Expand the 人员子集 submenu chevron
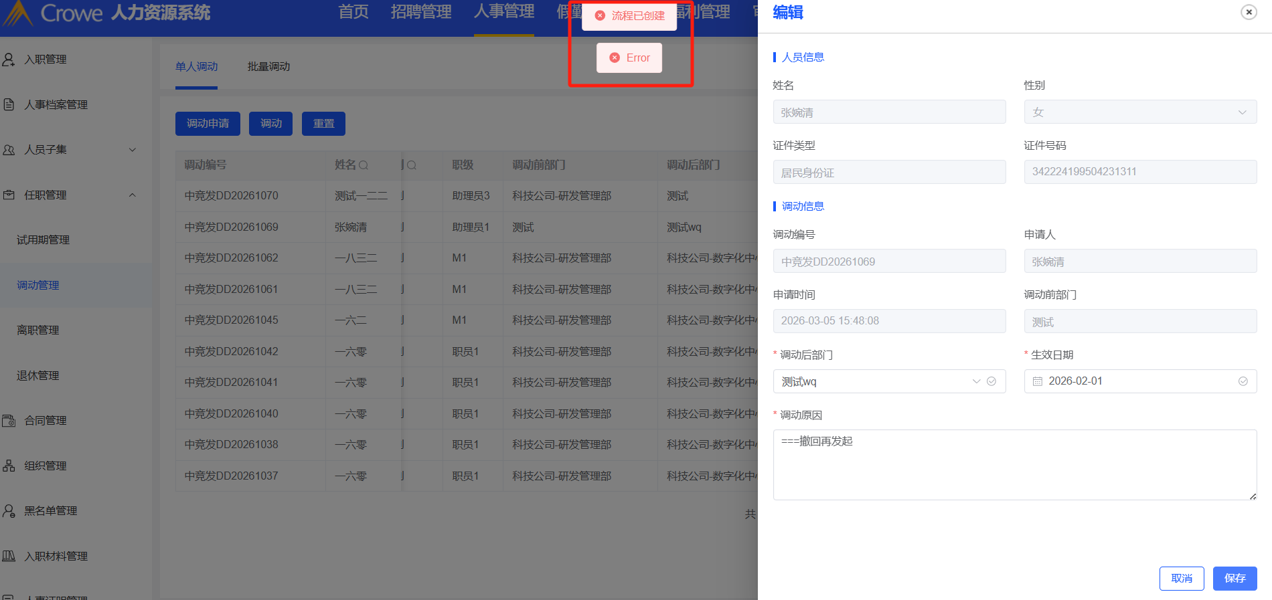 tap(133, 150)
